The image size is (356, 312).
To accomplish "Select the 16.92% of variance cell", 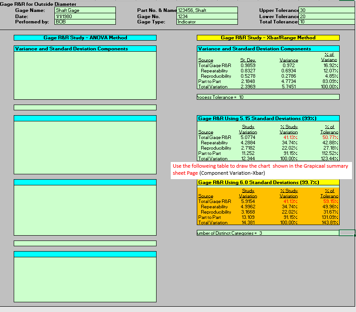I will pyautogui.click(x=331, y=65).
